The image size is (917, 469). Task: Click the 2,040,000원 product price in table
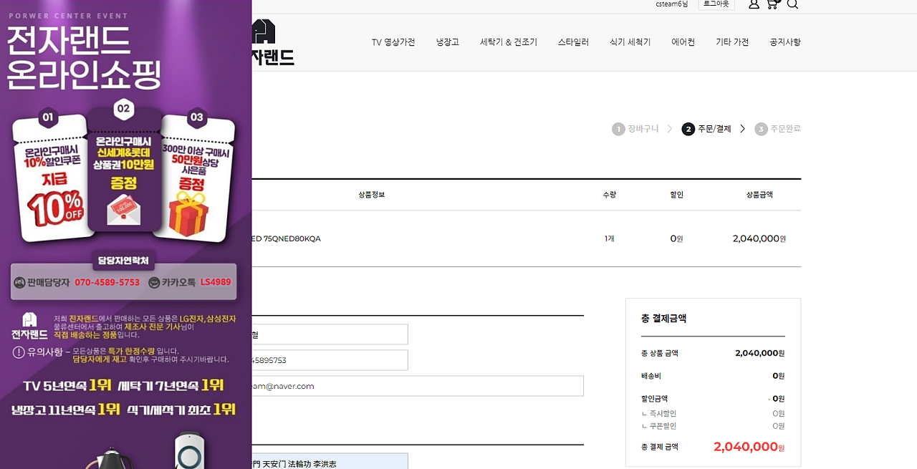click(x=759, y=239)
